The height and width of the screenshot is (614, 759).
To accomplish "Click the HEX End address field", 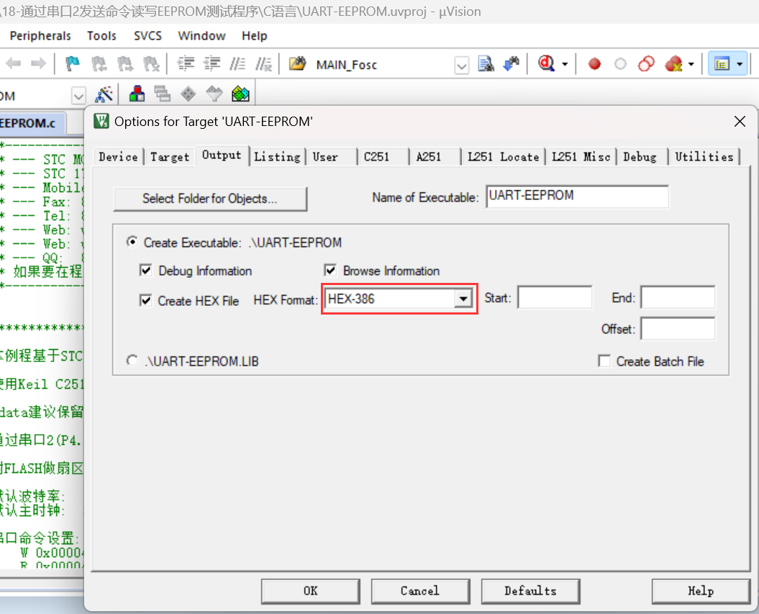I will (678, 297).
